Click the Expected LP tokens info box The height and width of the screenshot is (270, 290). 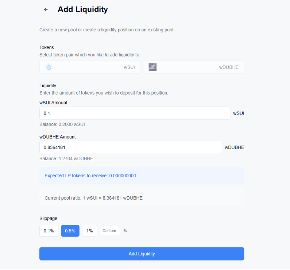pyautogui.click(x=142, y=176)
